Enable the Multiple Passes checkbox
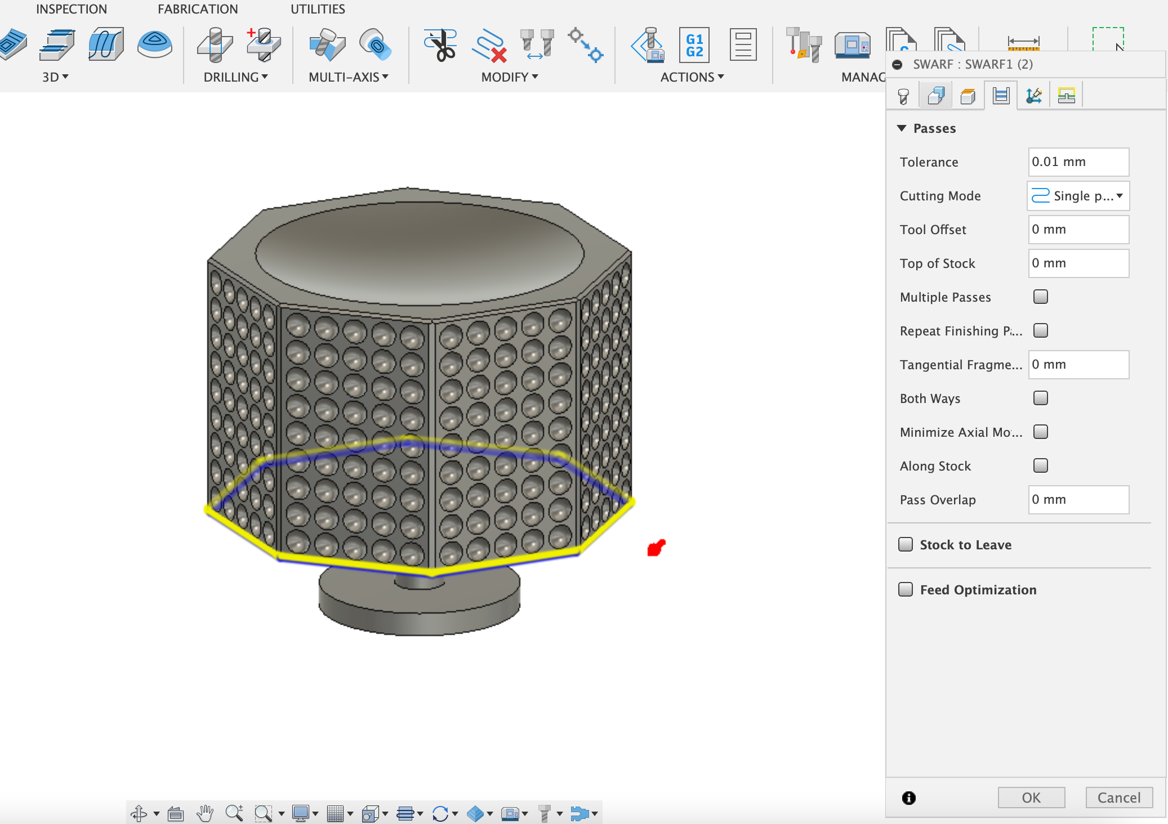 click(1040, 297)
